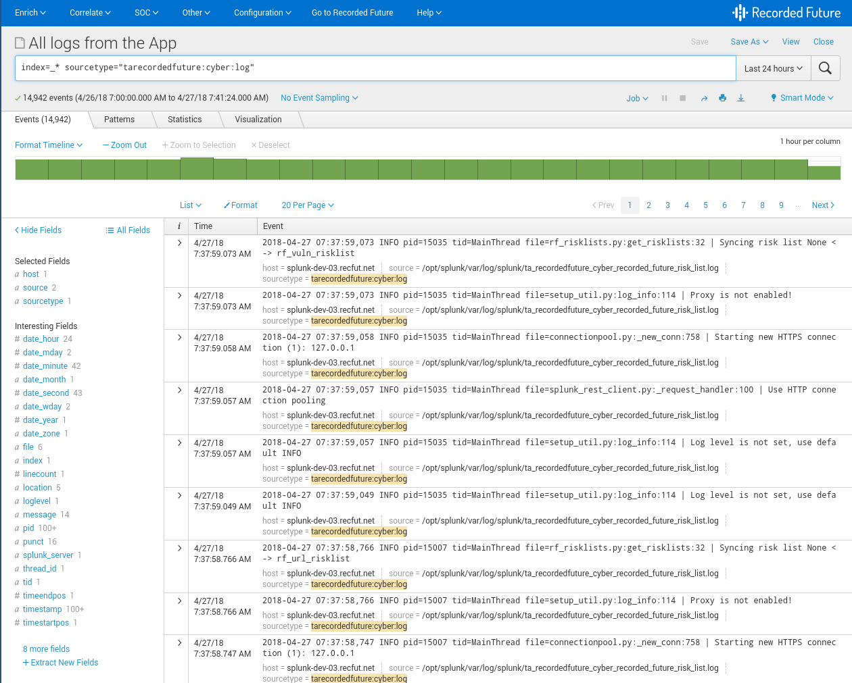Click the export download icon

point(741,98)
